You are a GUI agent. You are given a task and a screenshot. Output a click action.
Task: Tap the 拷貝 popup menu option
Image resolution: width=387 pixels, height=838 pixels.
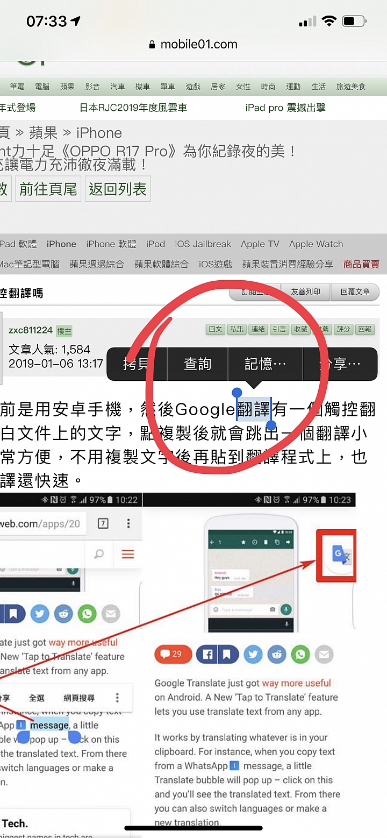tap(137, 364)
